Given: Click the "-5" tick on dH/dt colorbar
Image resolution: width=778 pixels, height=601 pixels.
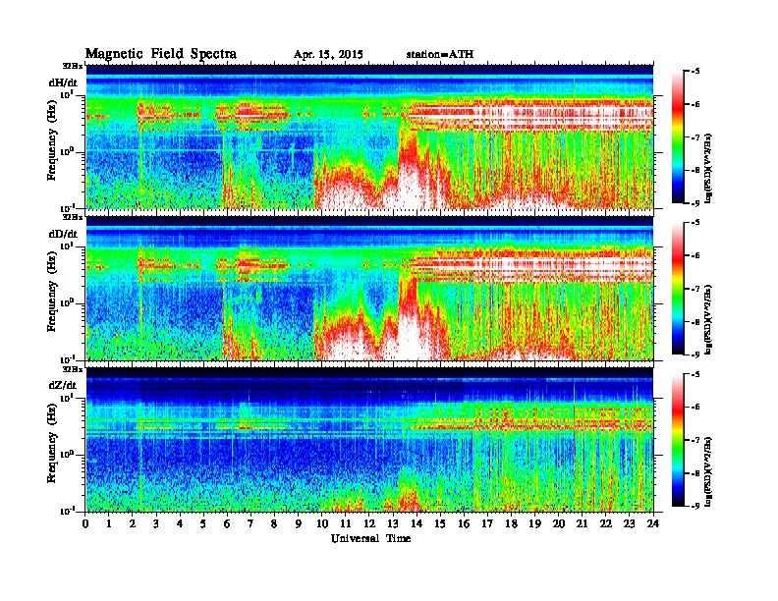Looking at the screenshot, I should [x=695, y=72].
